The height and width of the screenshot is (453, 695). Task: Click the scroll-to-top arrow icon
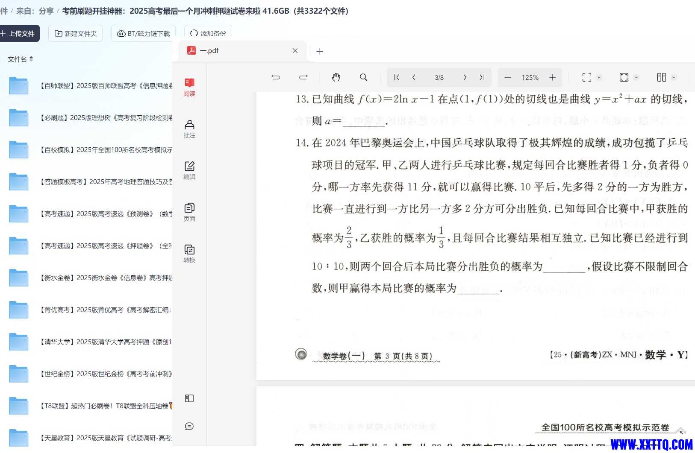pyautogui.click(x=681, y=430)
